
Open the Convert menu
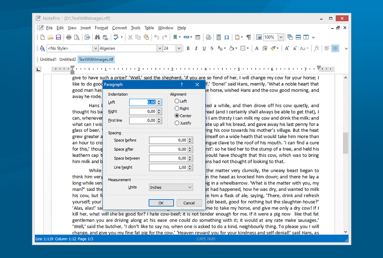pyautogui.click(x=119, y=28)
